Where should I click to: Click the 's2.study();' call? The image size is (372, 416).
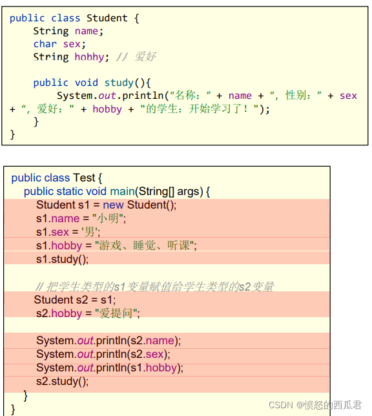[63, 382]
